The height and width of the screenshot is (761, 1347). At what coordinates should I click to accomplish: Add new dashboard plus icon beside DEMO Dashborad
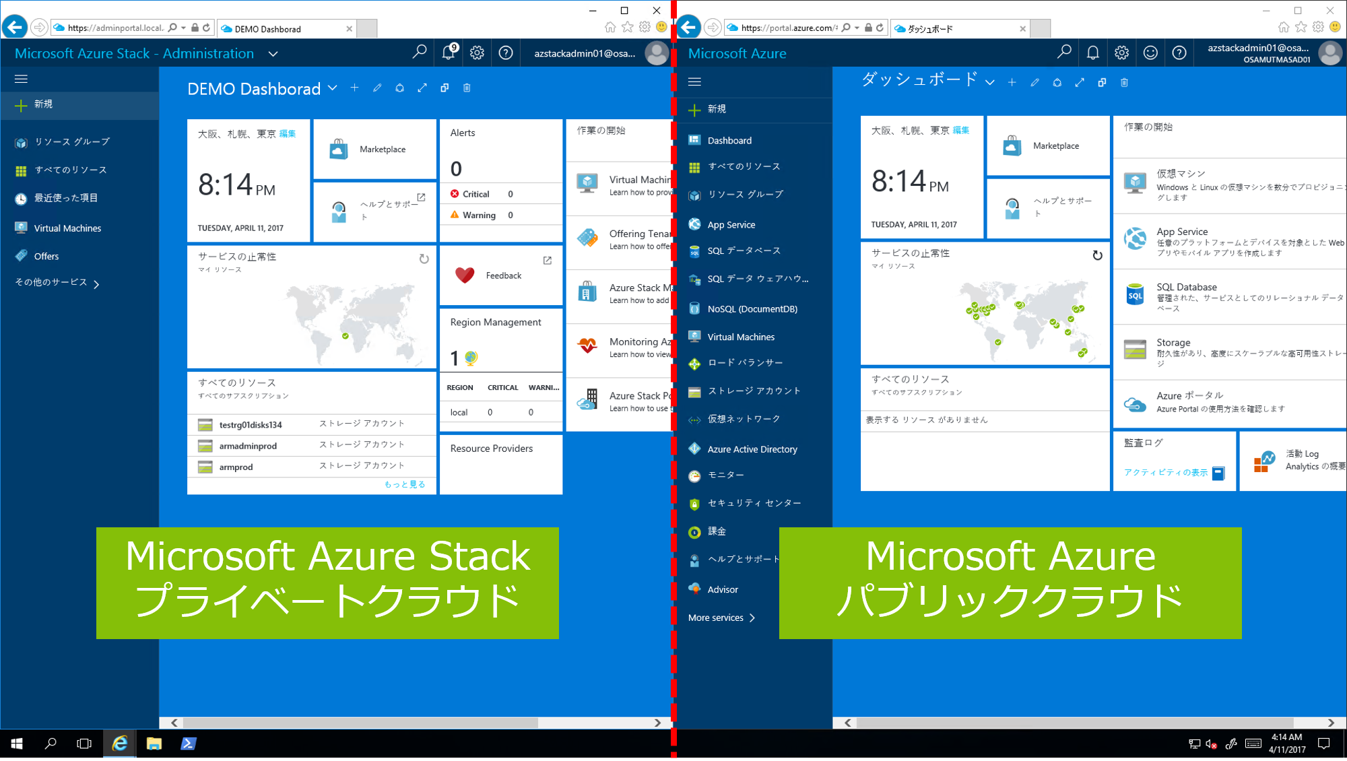tap(354, 88)
